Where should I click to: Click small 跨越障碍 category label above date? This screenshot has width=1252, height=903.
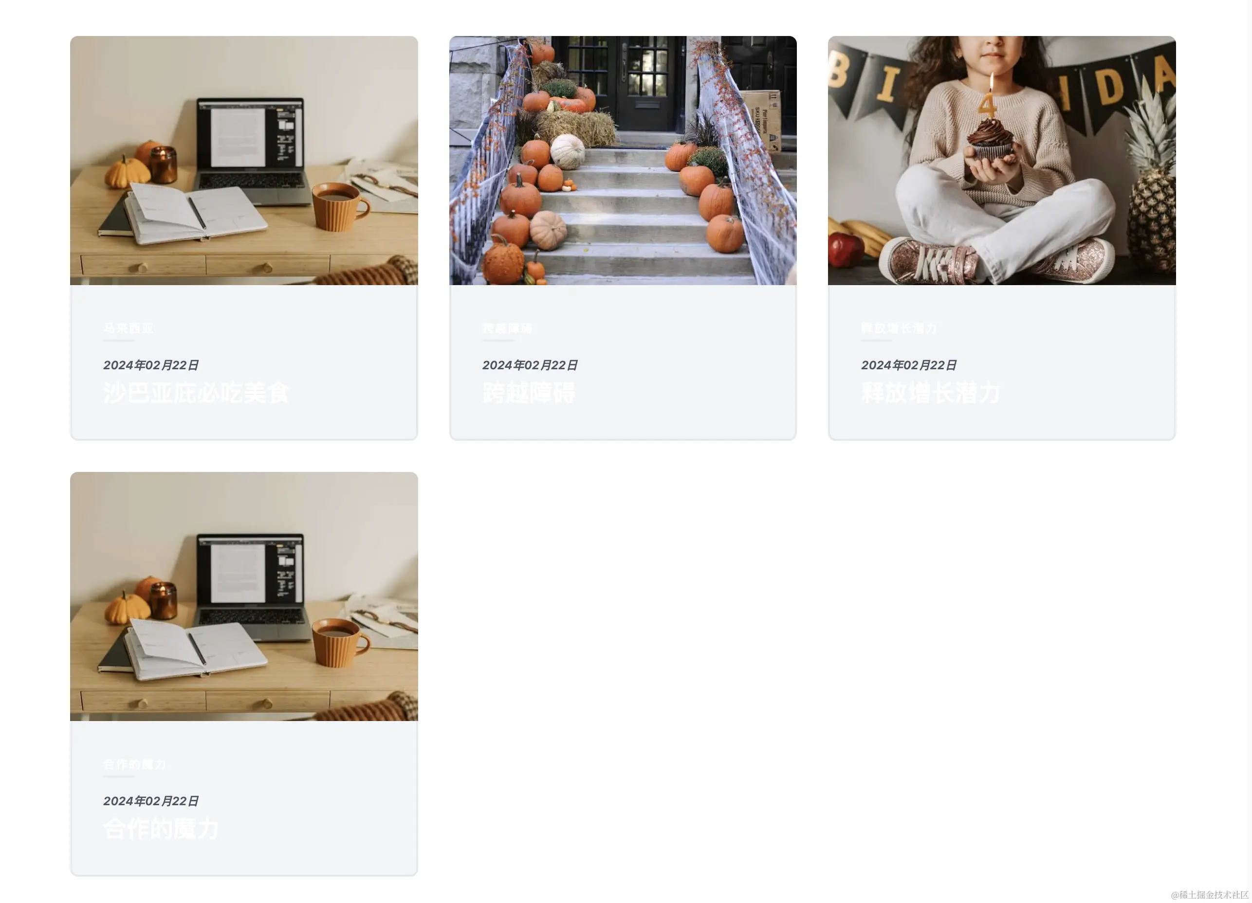[507, 328]
